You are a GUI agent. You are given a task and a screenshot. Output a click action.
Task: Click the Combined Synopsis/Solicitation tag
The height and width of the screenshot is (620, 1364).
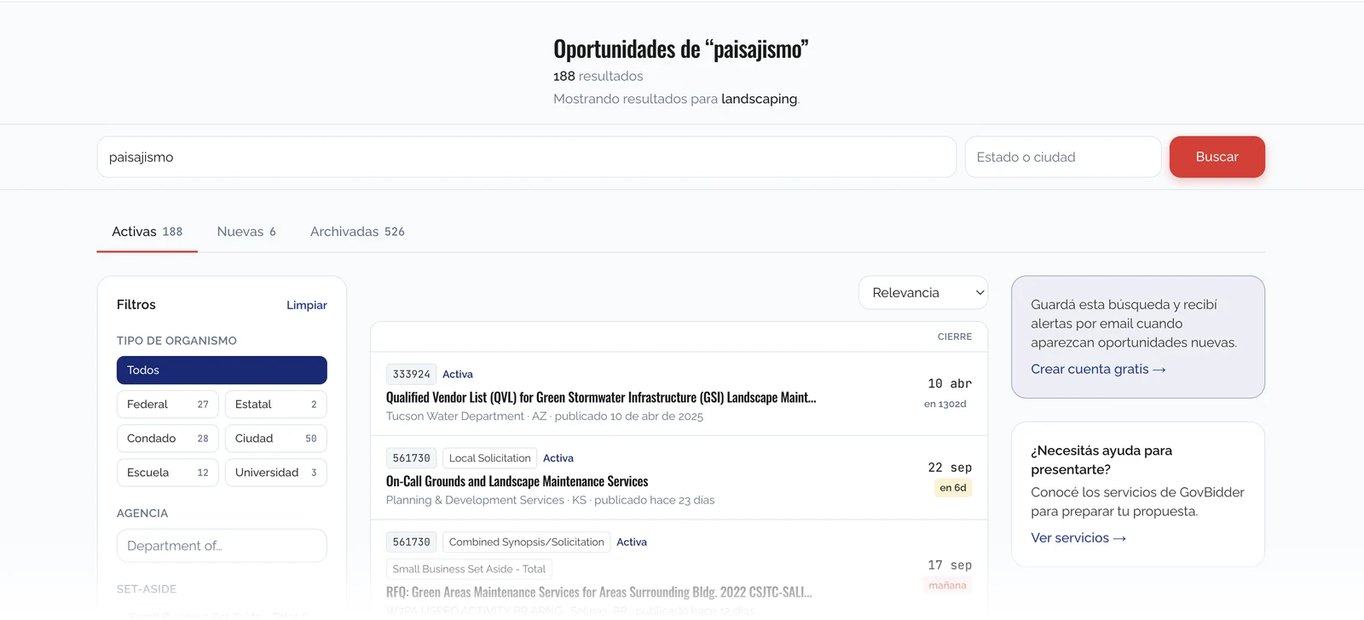point(526,542)
